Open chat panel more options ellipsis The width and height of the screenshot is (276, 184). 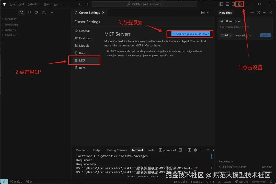click(x=264, y=12)
